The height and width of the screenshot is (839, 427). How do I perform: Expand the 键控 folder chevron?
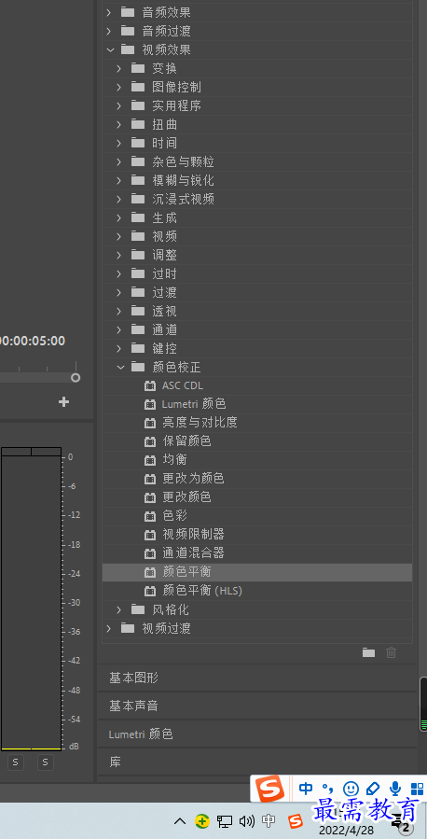(119, 348)
